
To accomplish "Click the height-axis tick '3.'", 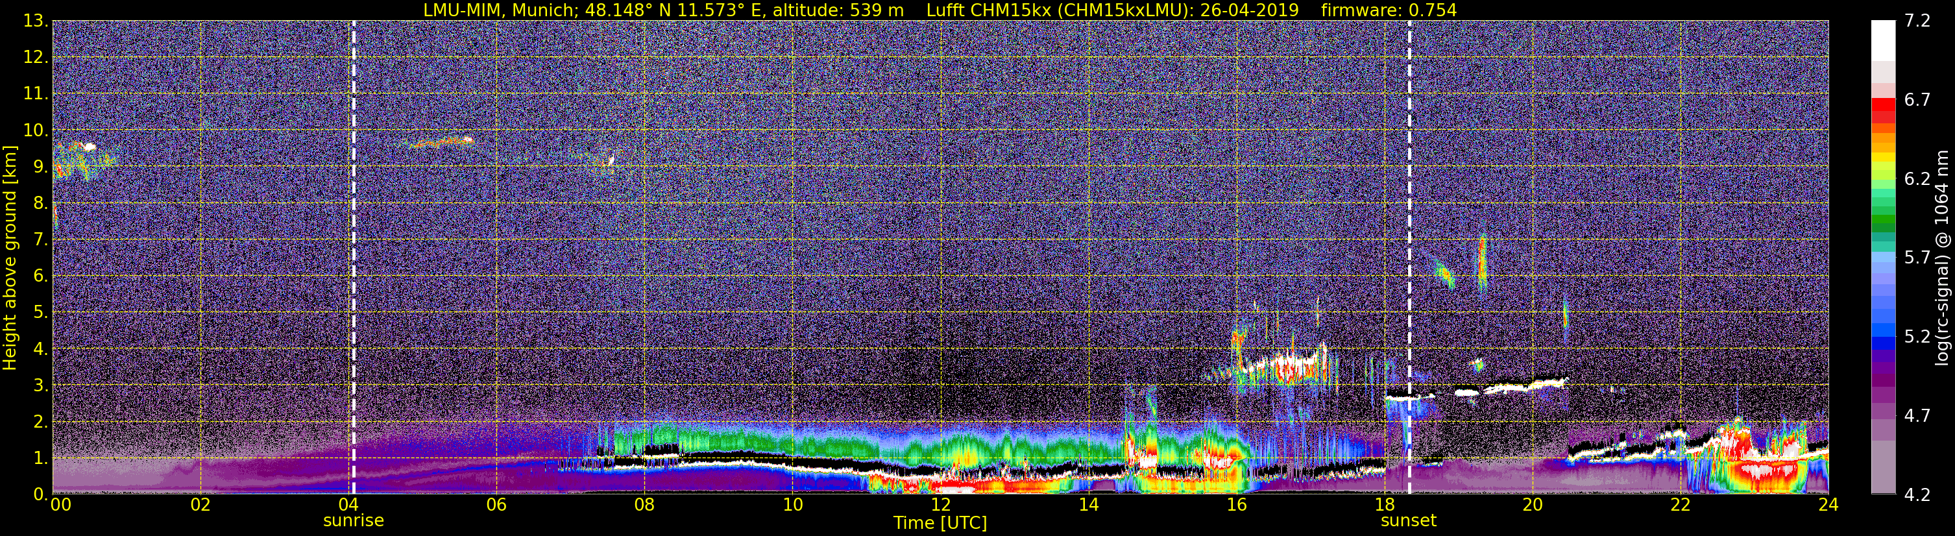I will tap(40, 385).
